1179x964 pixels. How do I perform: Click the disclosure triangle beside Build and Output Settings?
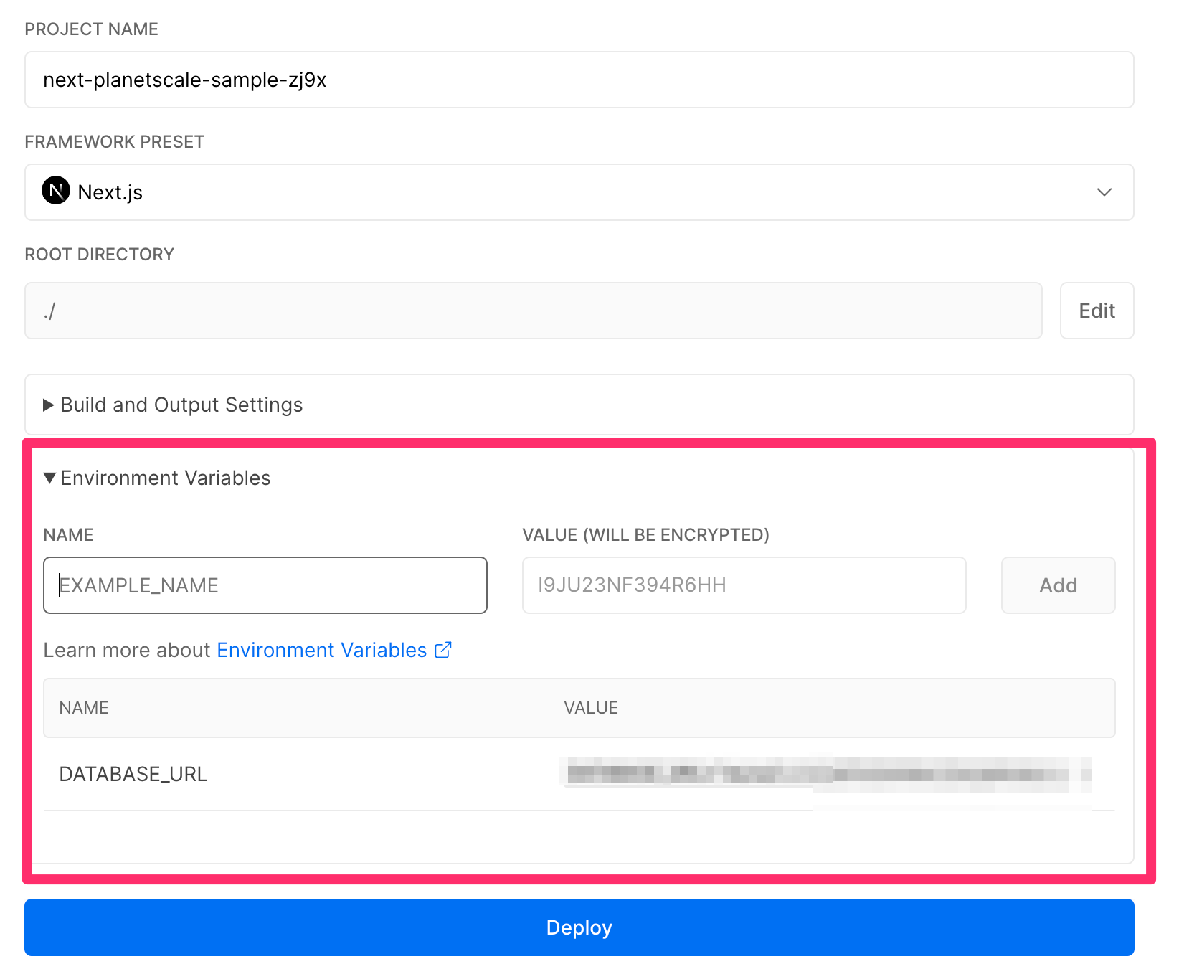pyautogui.click(x=47, y=405)
